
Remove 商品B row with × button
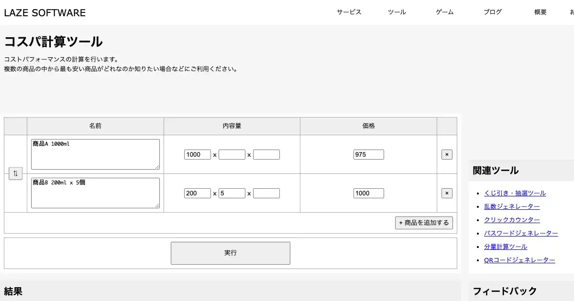[x=447, y=193]
